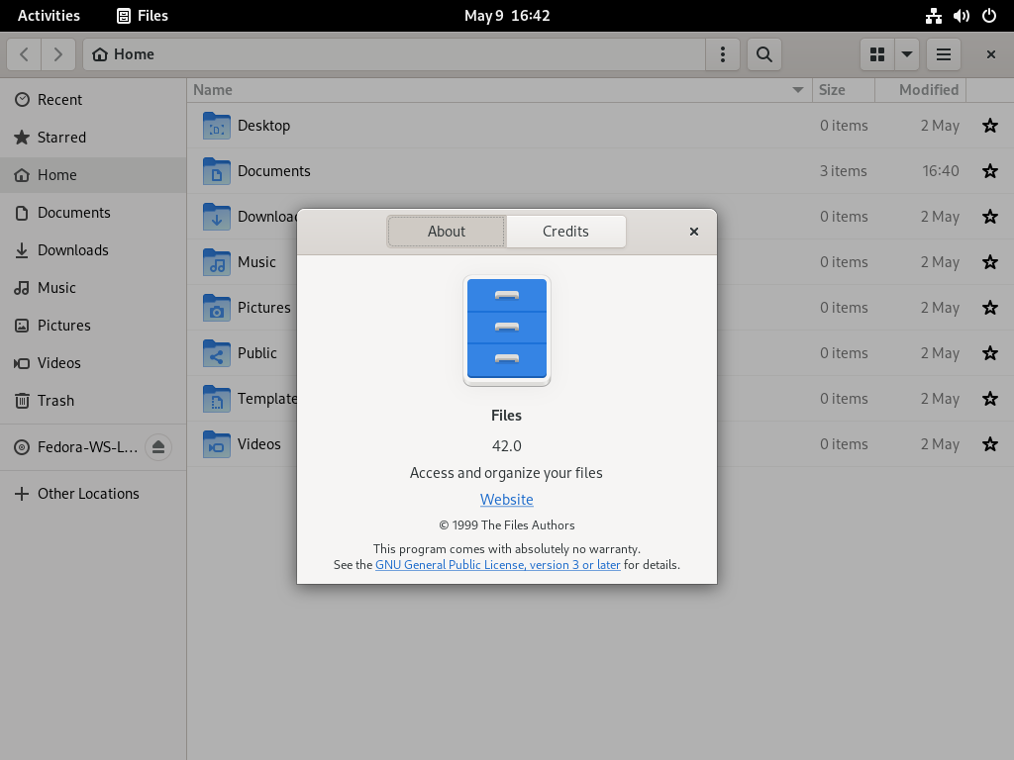Switch to grid view
This screenshot has height=760, width=1014.
tap(877, 54)
